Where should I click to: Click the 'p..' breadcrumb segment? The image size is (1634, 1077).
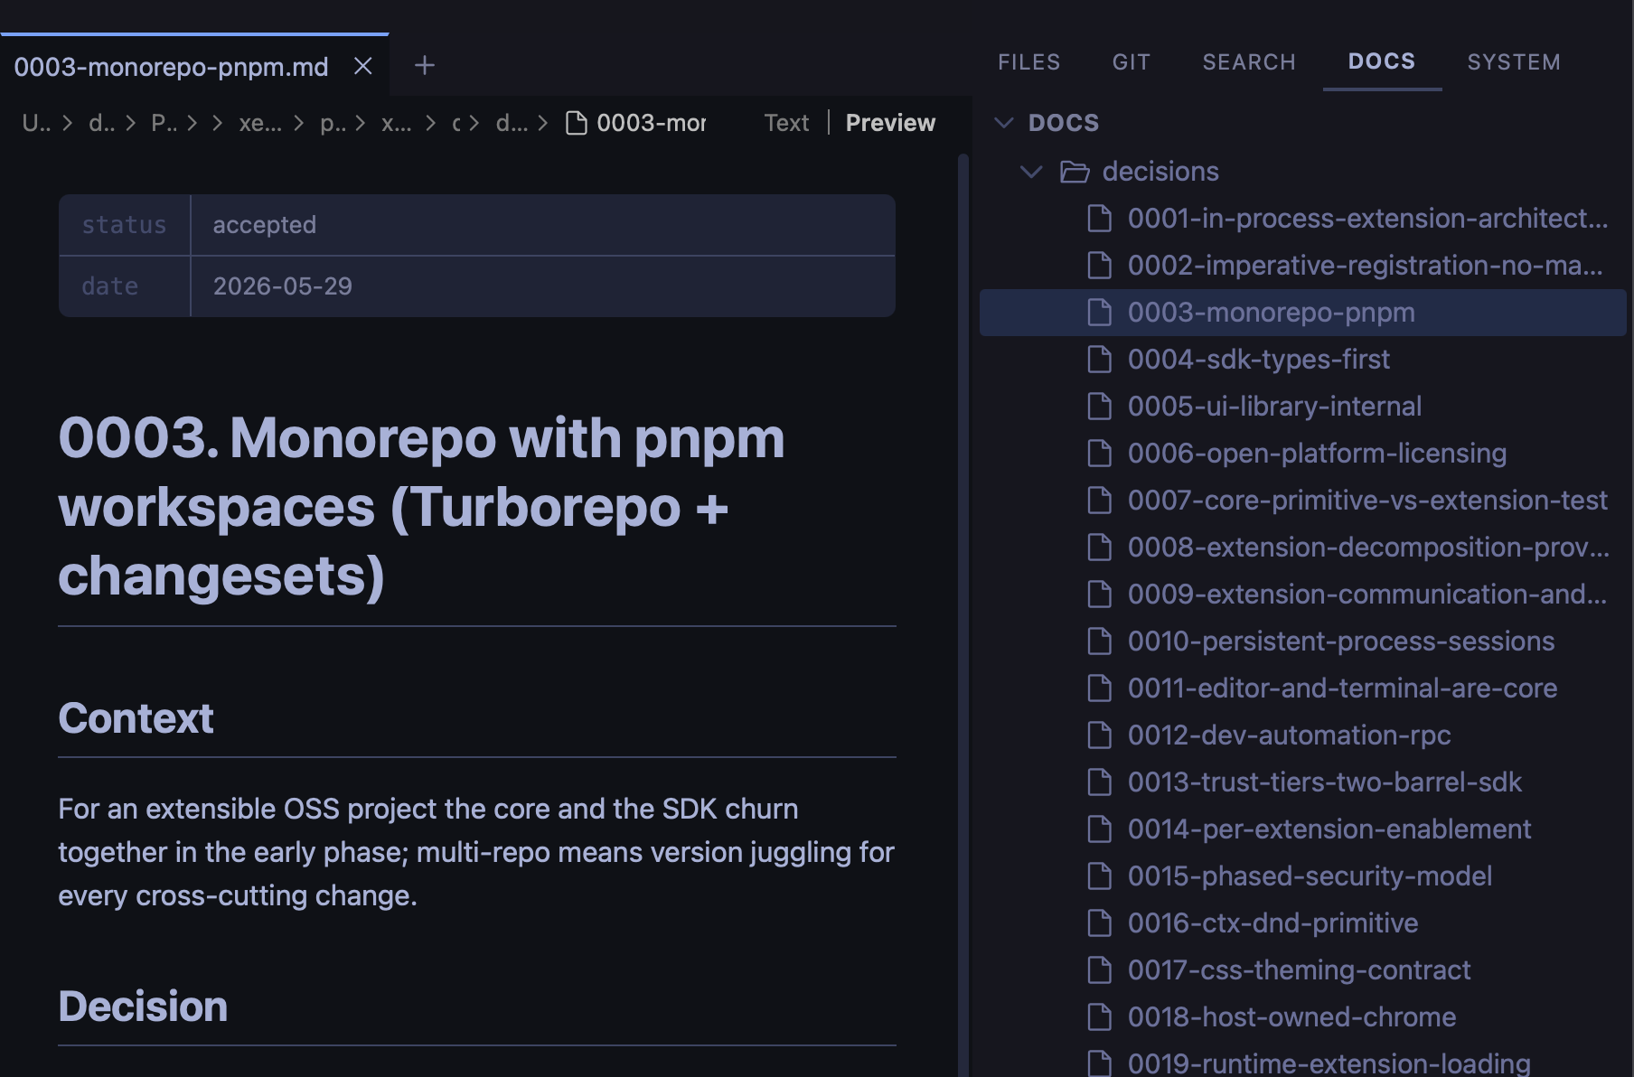tap(333, 123)
